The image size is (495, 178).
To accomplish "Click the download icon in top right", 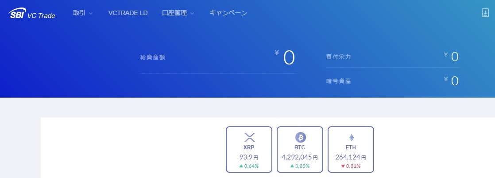I will (x=485, y=13).
